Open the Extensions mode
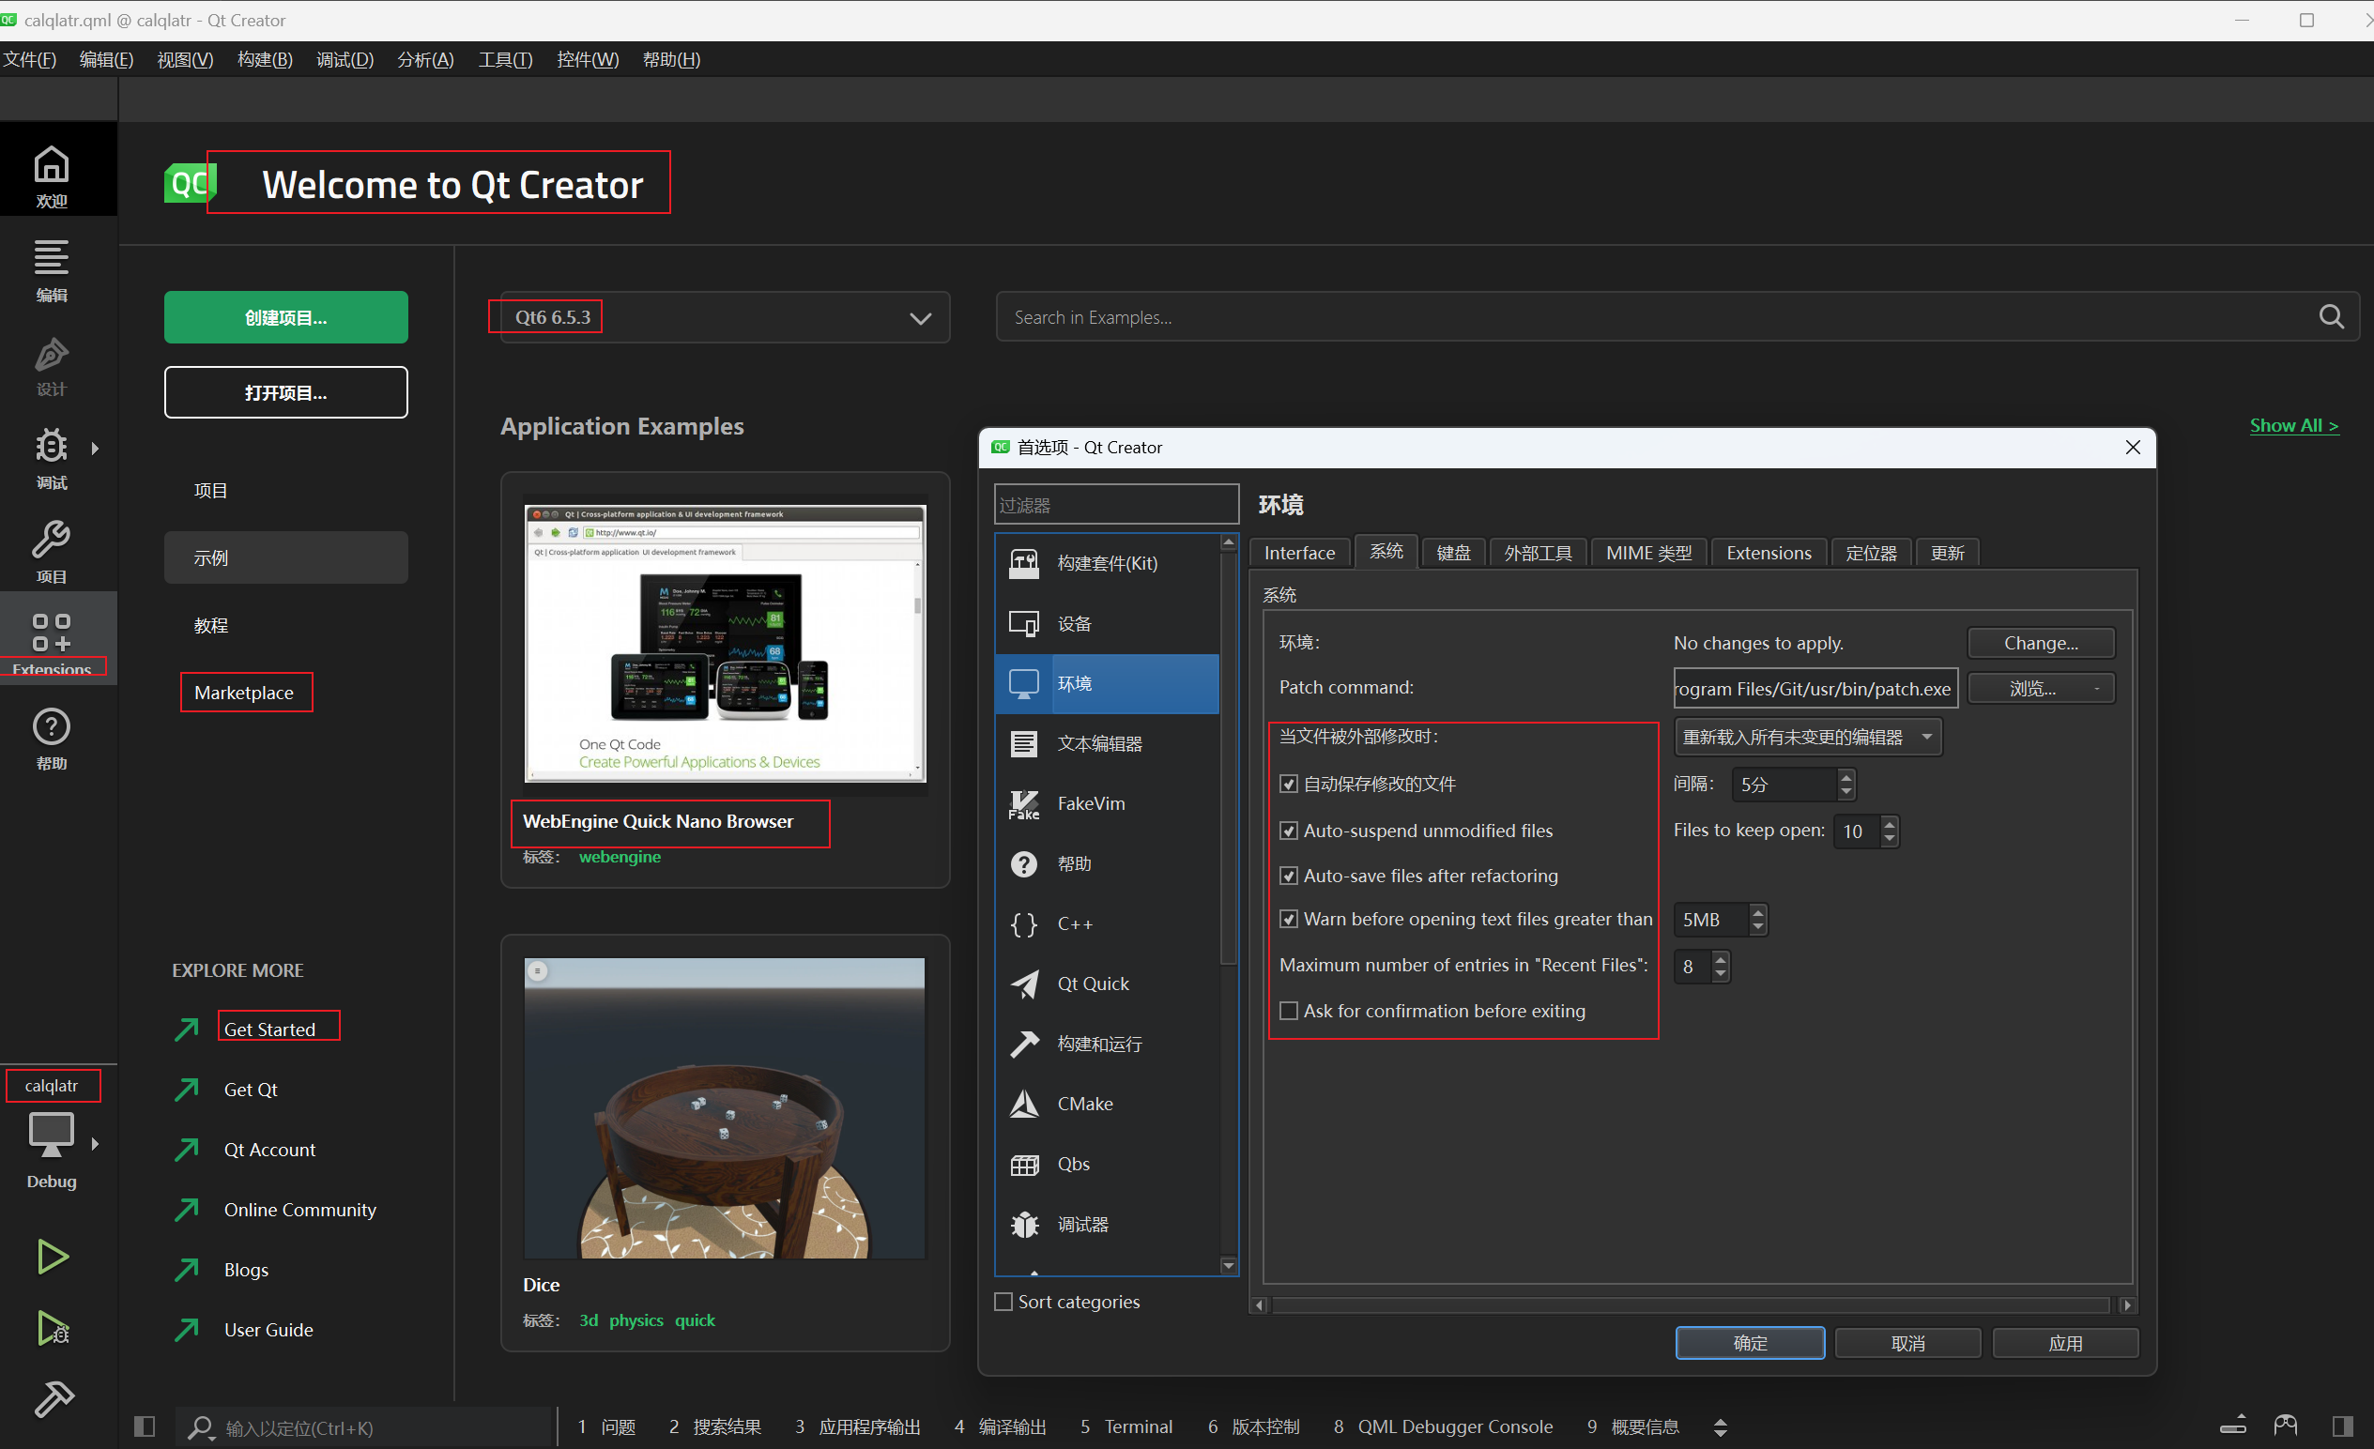The height and width of the screenshot is (1449, 2374). (52, 640)
